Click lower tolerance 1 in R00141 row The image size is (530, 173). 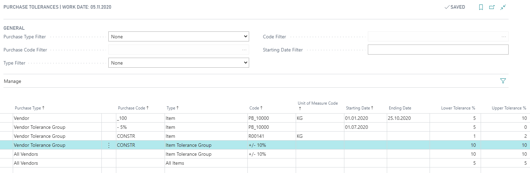455,136
